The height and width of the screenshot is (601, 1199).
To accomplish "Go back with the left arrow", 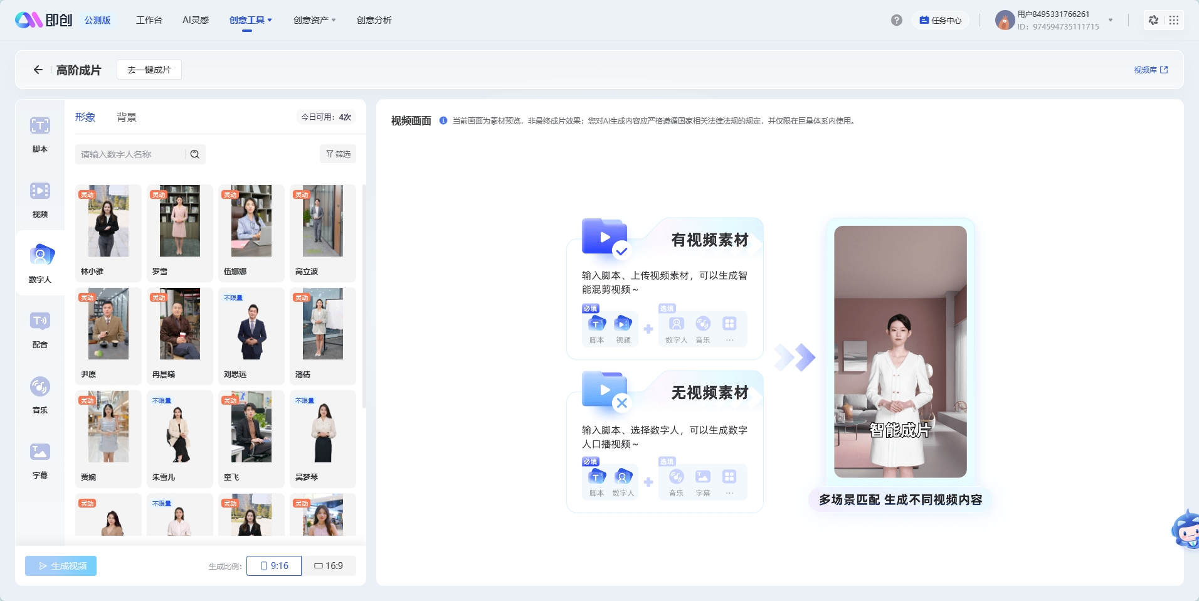I will point(38,70).
